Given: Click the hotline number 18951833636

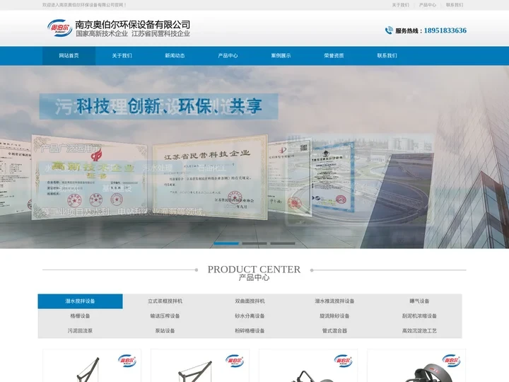Looking at the screenshot, I should pos(445,30).
